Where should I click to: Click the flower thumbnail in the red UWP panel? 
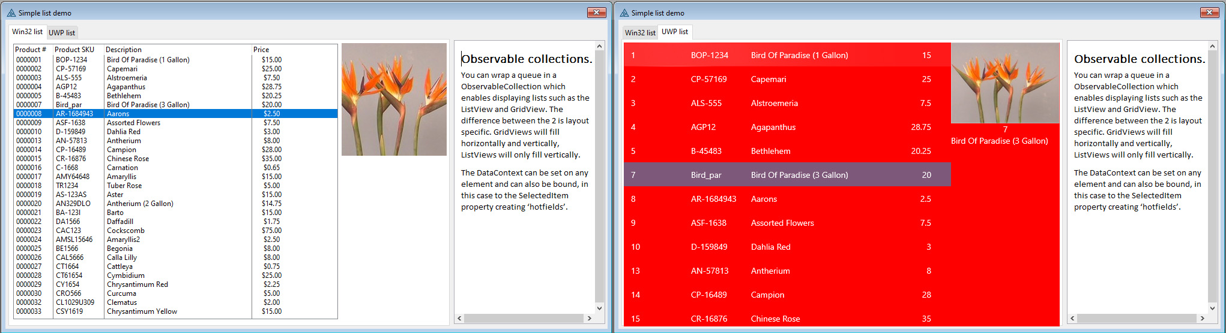point(1004,83)
